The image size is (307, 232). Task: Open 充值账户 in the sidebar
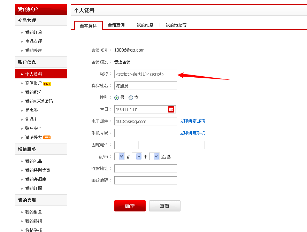pos(33,83)
